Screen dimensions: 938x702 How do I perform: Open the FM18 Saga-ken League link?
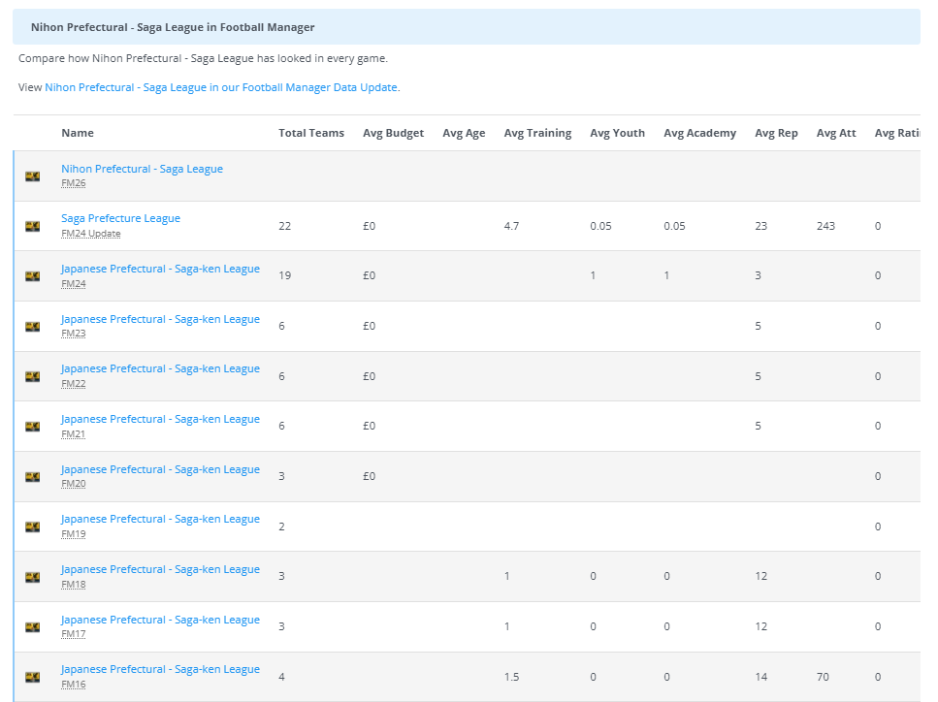(x=160, y=569)
